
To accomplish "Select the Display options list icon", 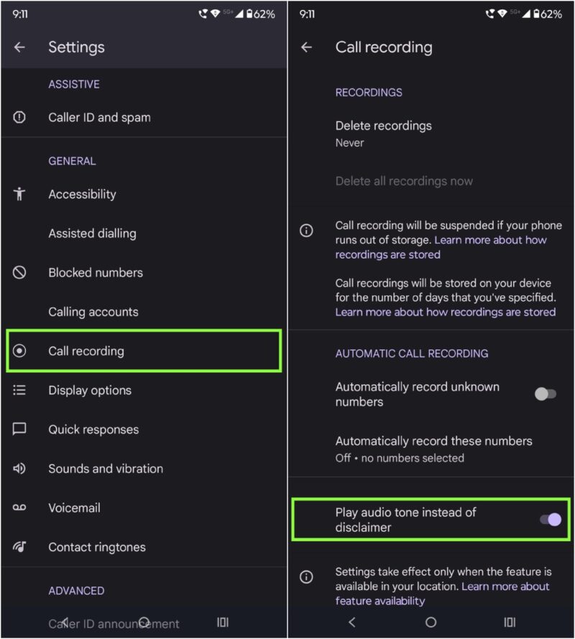I will (19, 390).
